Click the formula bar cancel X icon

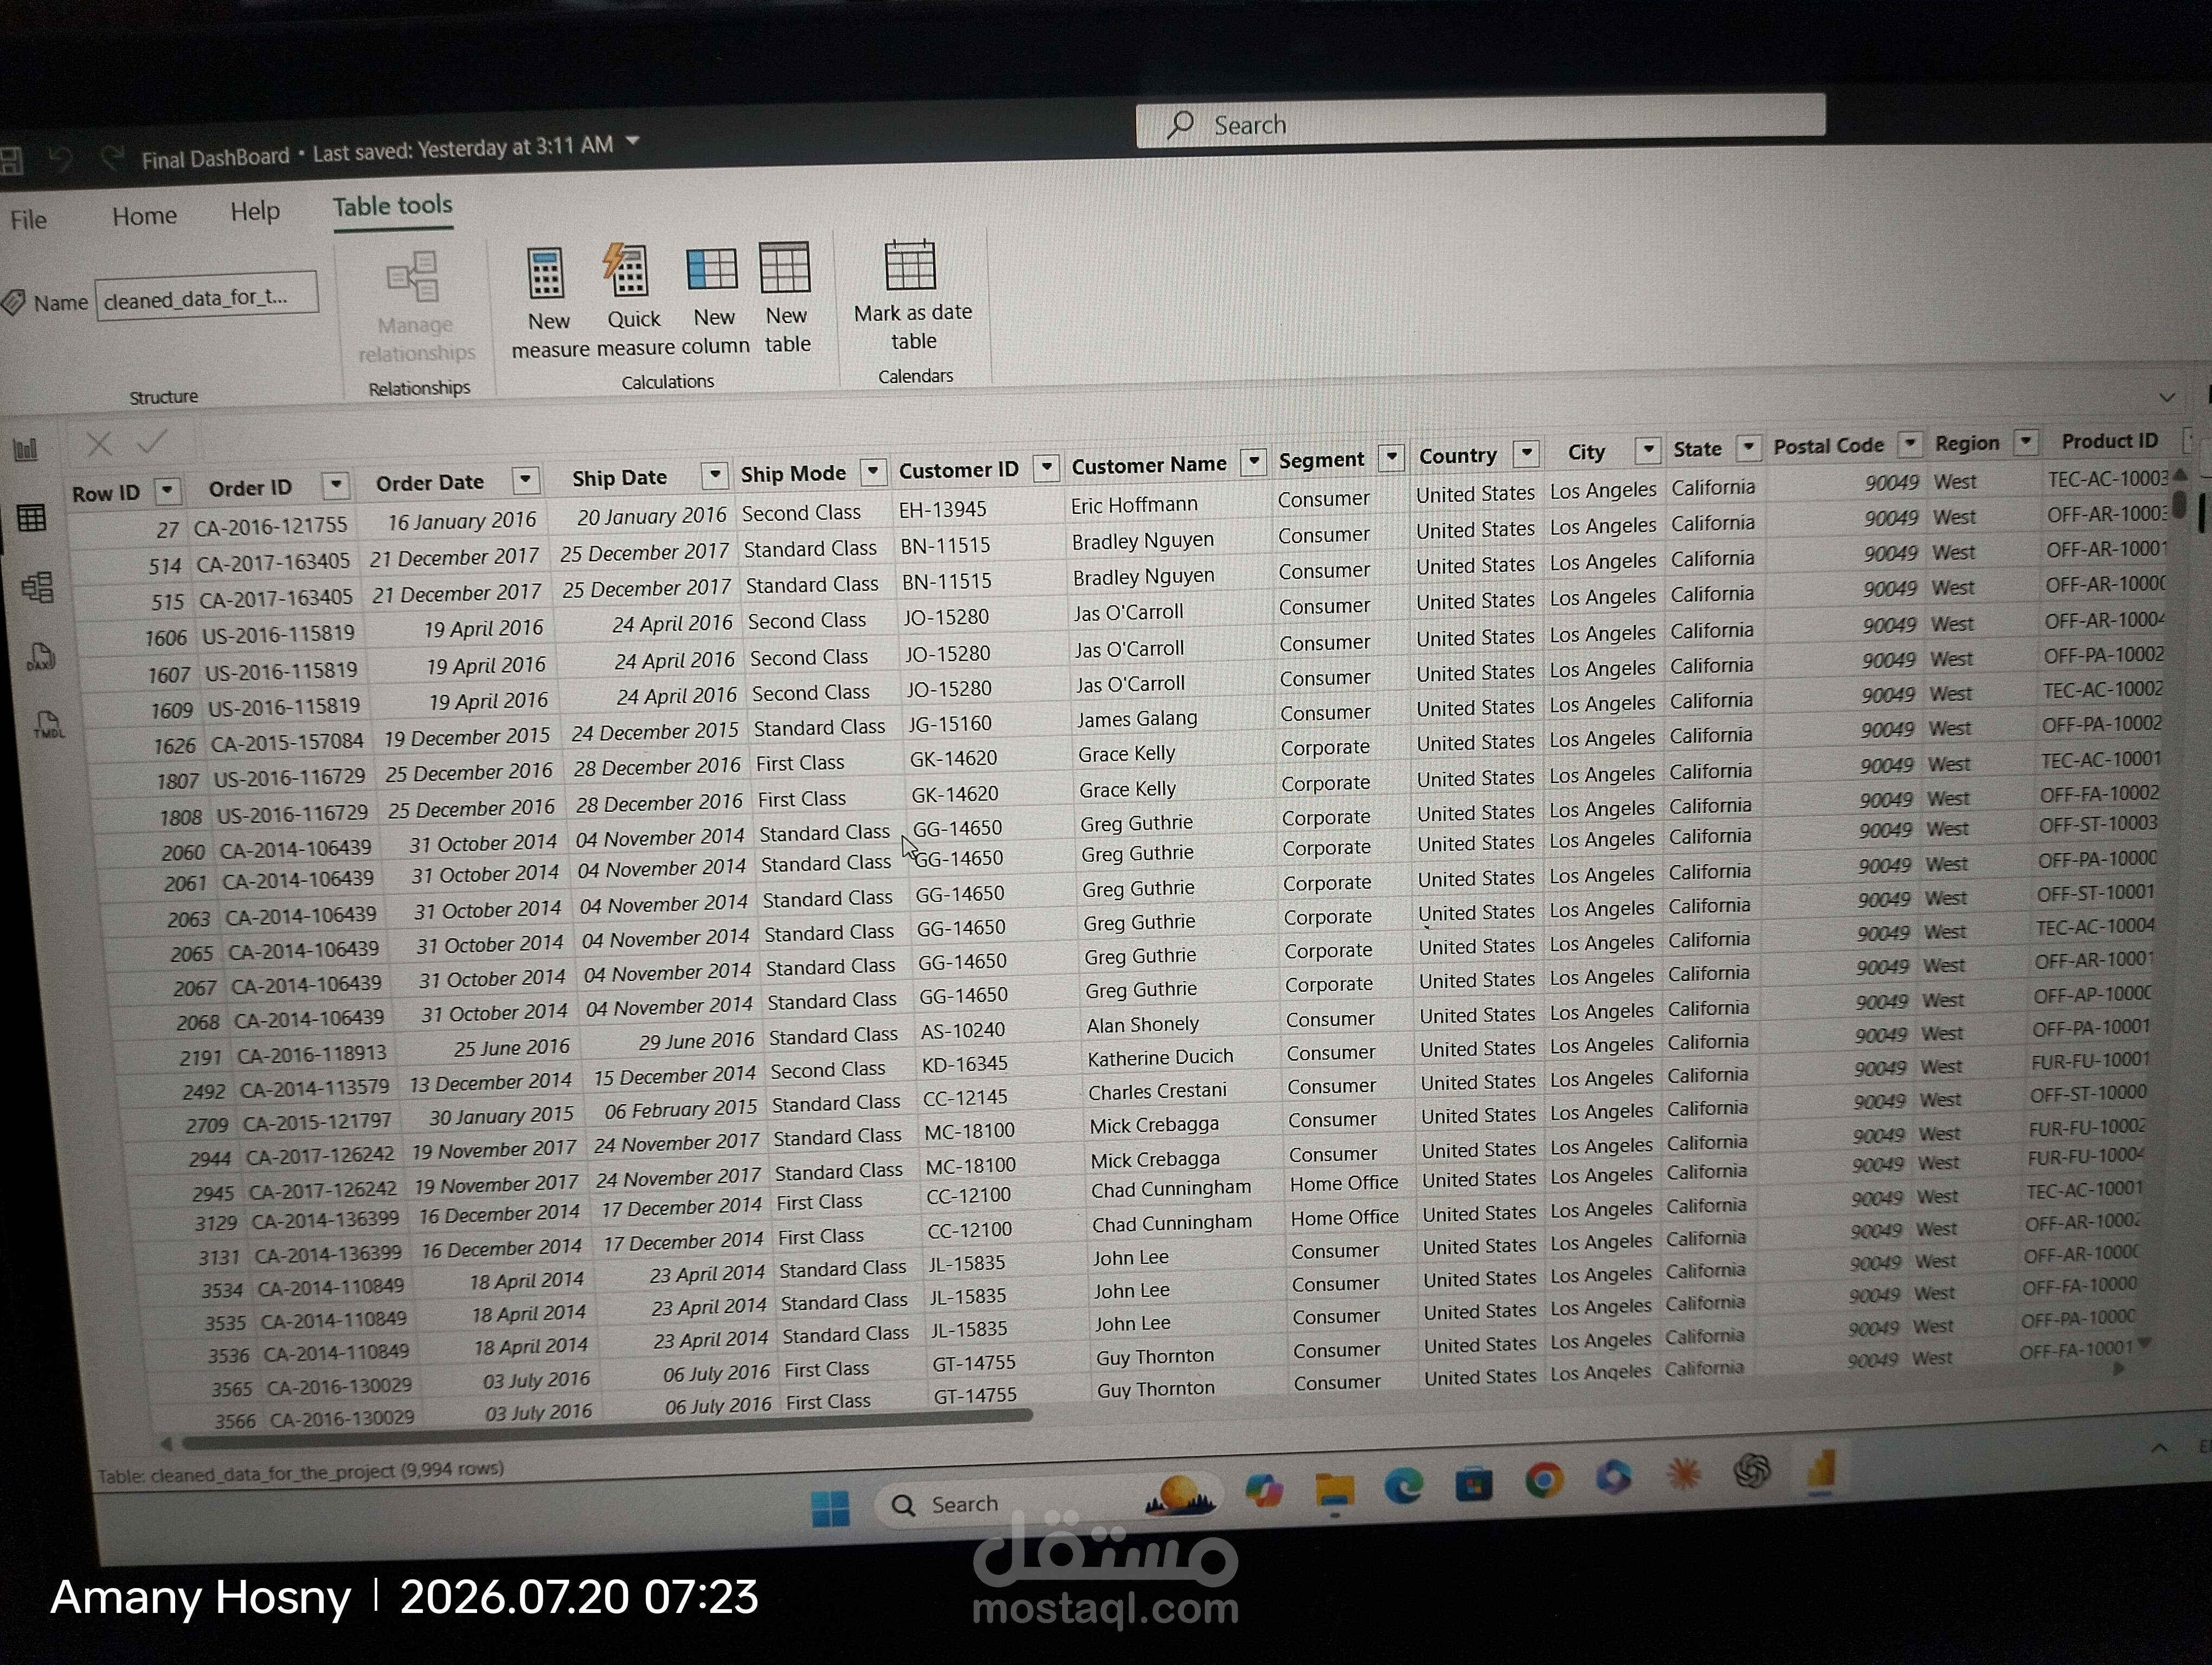click(x=98, y=444)
